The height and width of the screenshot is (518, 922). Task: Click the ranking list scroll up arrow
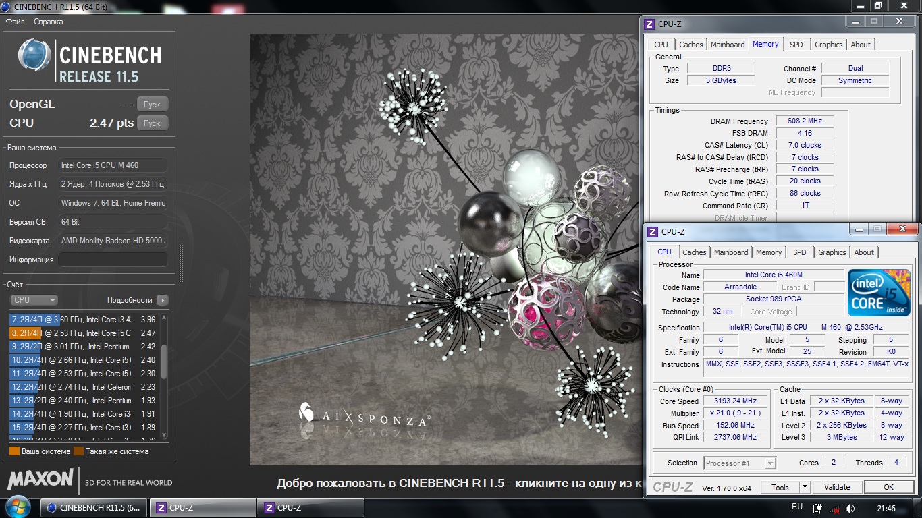[163, 317]
